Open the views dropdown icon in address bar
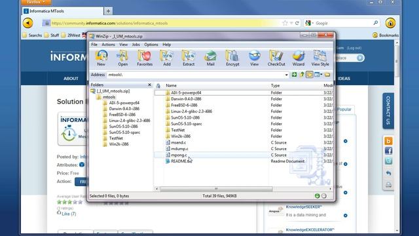This screenshot has width=419, height=236. tap(318, 75)
